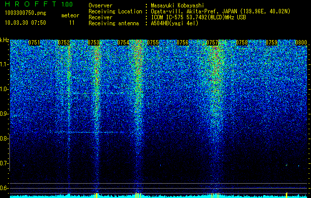Click the 0751 time marker
Image resolution: width=311 pixels, height=198 pixels.
[34, 43]
